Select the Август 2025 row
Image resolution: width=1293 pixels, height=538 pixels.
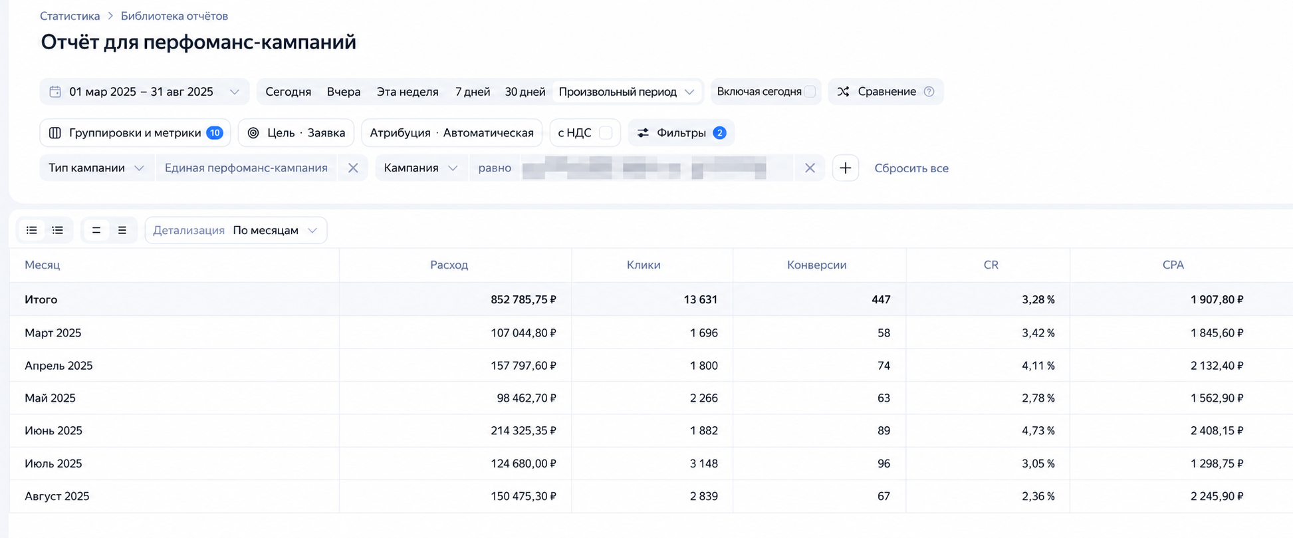point(651,496)
